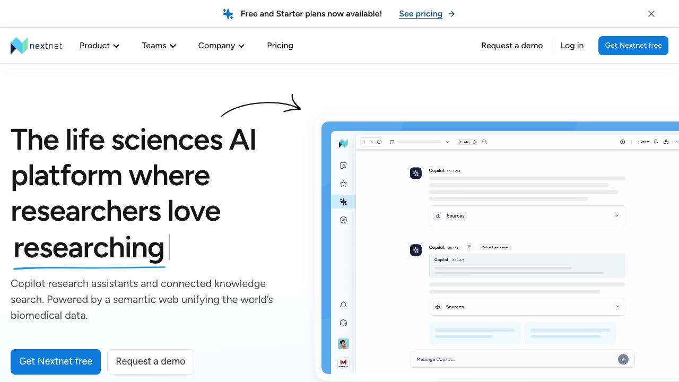Open the Teams dropdown
679x382 pixels.
[159, 46]
